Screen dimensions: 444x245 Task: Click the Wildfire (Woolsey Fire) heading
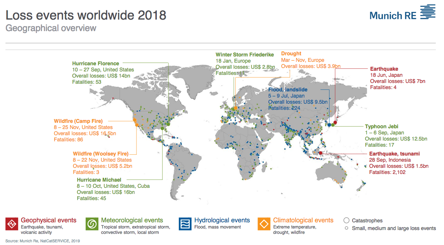[x=100, y=154]
